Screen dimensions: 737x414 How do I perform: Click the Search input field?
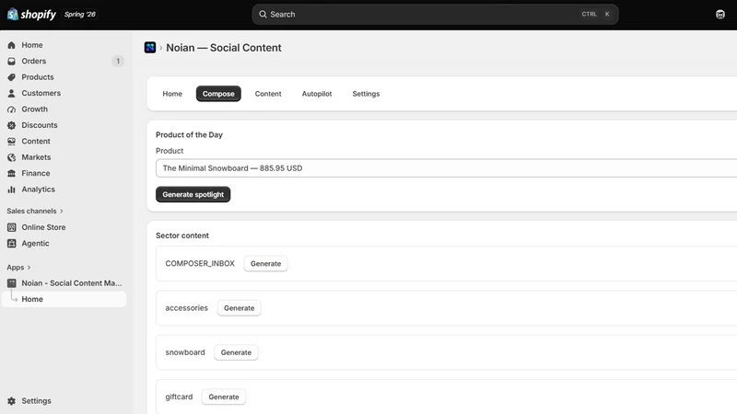pyautogui.click(x=435, y=14)
